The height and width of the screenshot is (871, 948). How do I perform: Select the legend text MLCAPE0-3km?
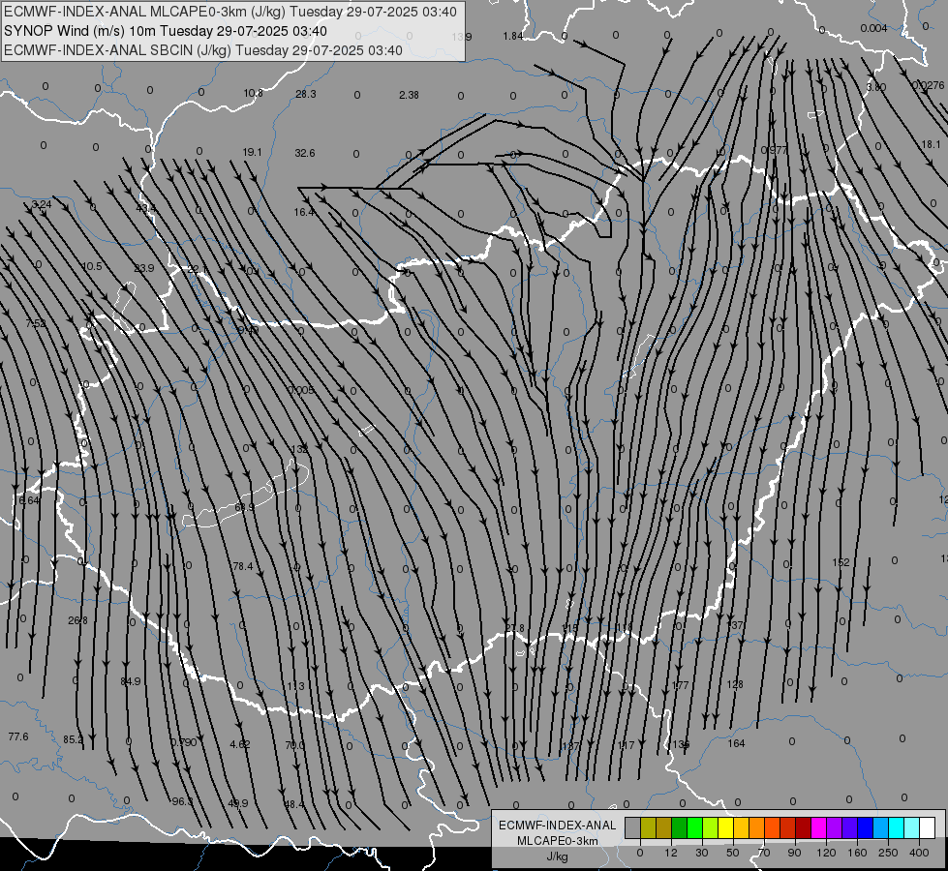pos(557,841)
